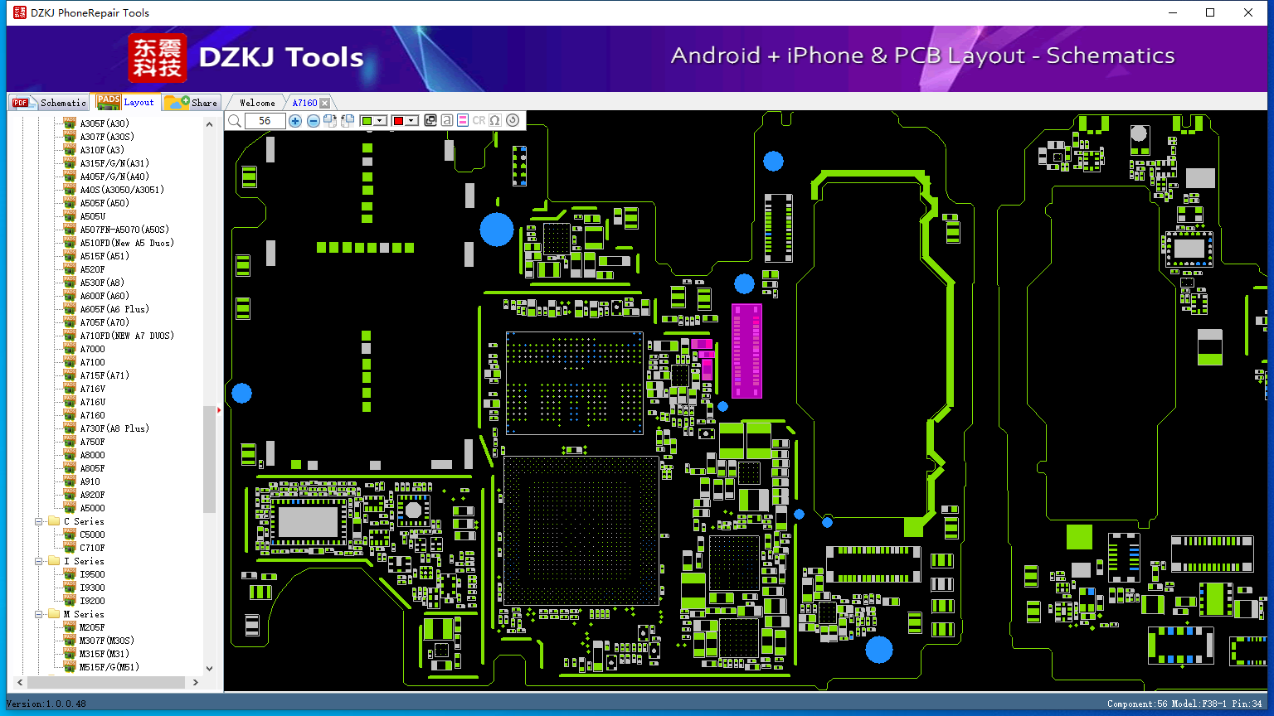
Task: Open A710FD(NEW A7 DUOS) layout
Action: (127, 336)
